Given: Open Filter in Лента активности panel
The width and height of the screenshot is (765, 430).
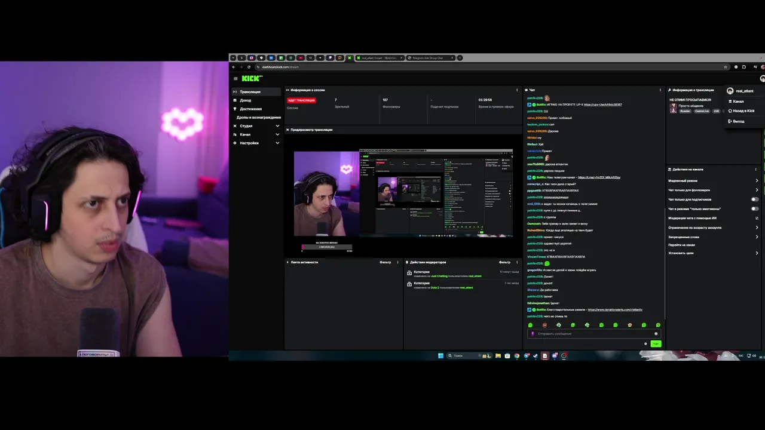Looking at the screenshot, I should click(x=385, y=262).
